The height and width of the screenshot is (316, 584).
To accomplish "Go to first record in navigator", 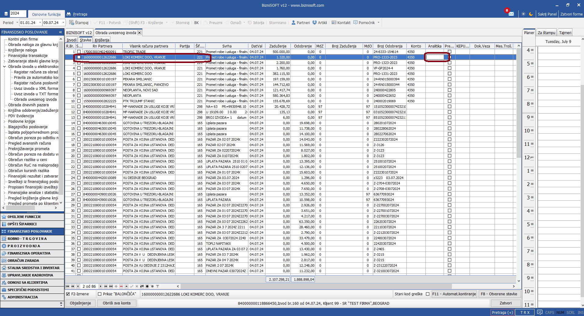I will [67, 286].
